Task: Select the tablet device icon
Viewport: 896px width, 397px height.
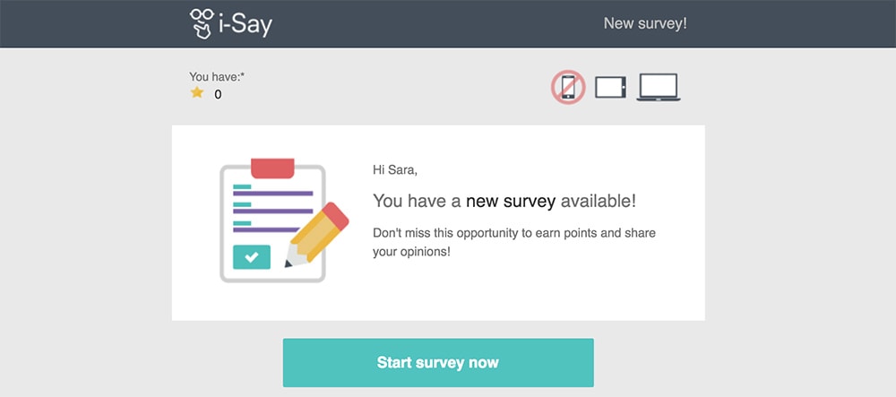Action: coord(610,88)
